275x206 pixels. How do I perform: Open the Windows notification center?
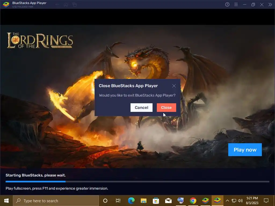[266, 201]
